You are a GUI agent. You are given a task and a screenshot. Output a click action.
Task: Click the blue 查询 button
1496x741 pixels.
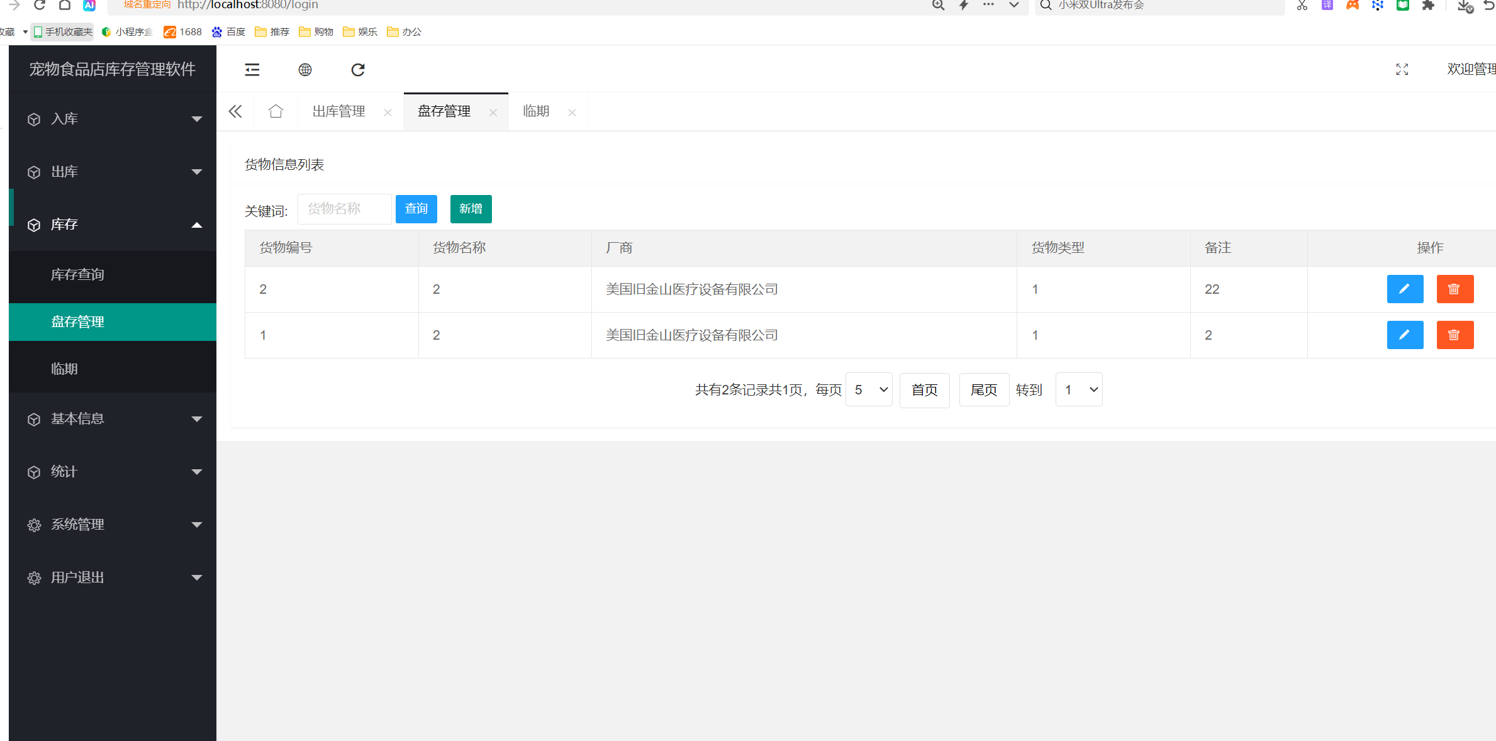tap(416, 209)
